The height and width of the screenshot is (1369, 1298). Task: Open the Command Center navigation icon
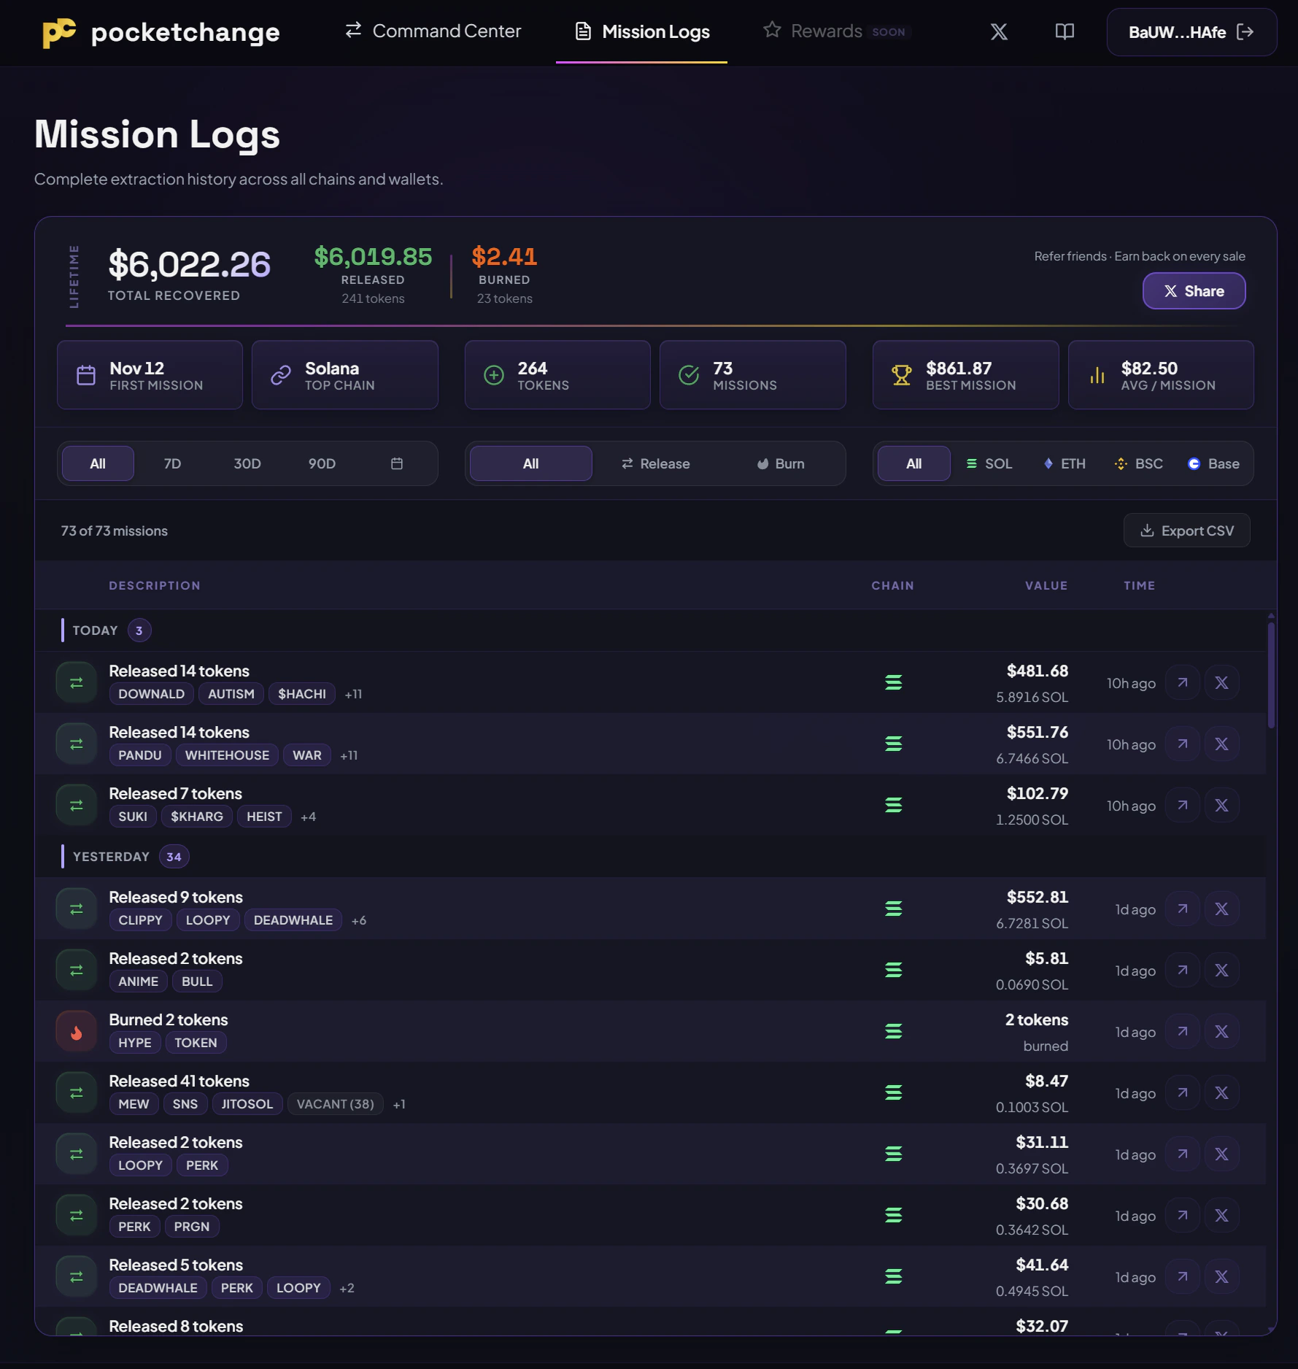(353, 31)
